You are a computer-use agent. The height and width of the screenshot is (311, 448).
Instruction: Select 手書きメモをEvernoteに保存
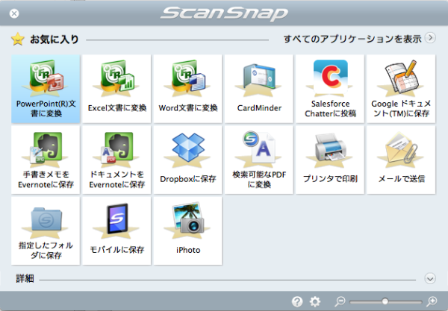[x=46, y=160]
